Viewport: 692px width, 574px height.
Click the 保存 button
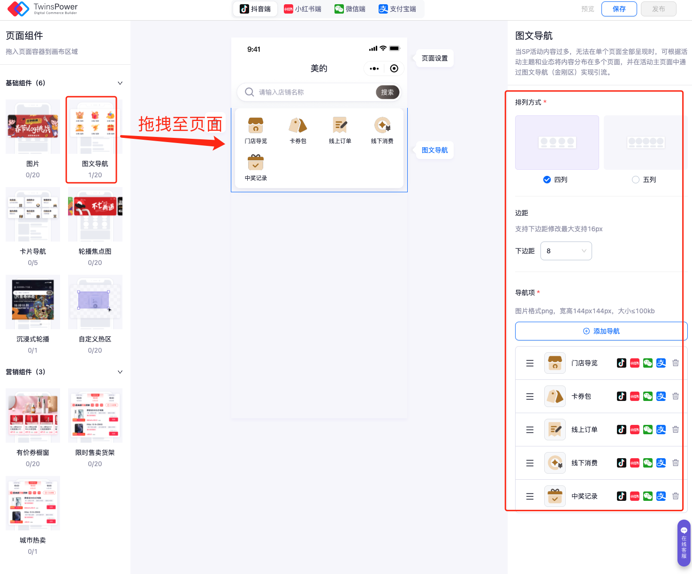pos(619,9)
